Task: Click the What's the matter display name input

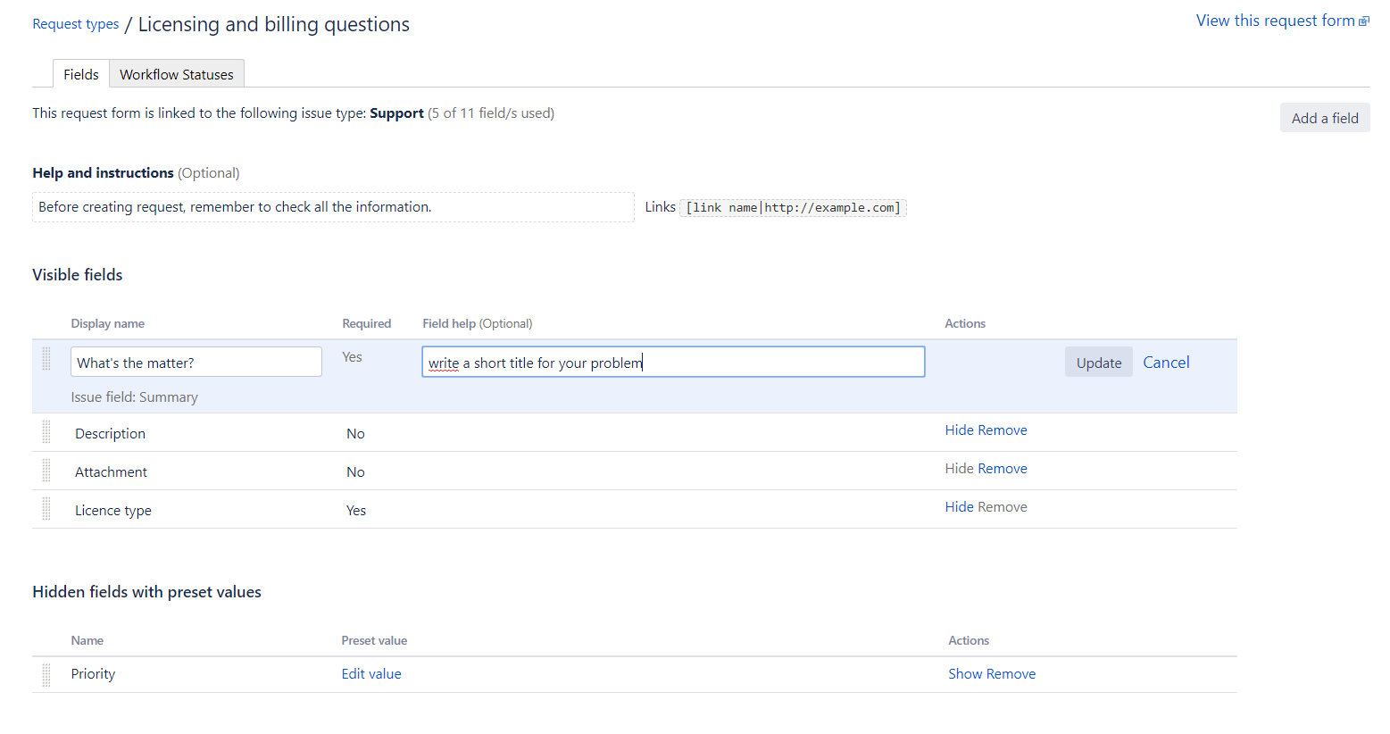Action: click(196, 362)
